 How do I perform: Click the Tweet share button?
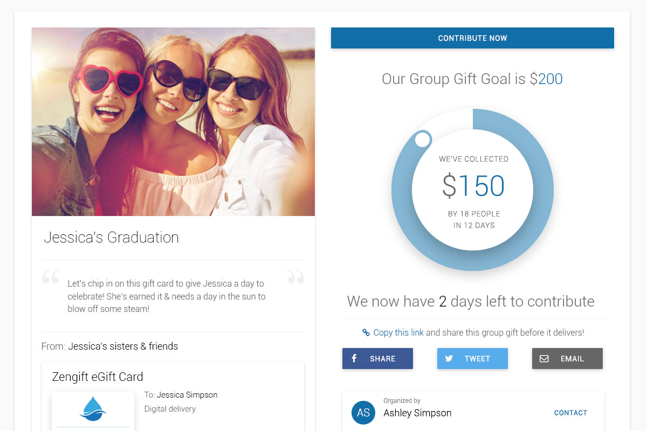(472, 358)
